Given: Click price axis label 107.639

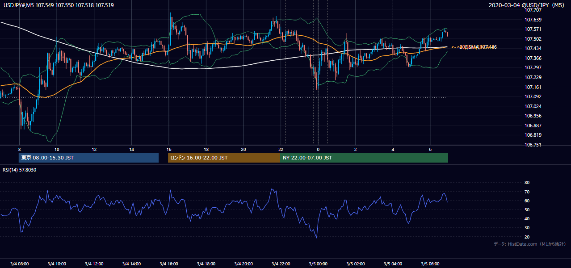Looking at the screenshot, I should 533,20.
